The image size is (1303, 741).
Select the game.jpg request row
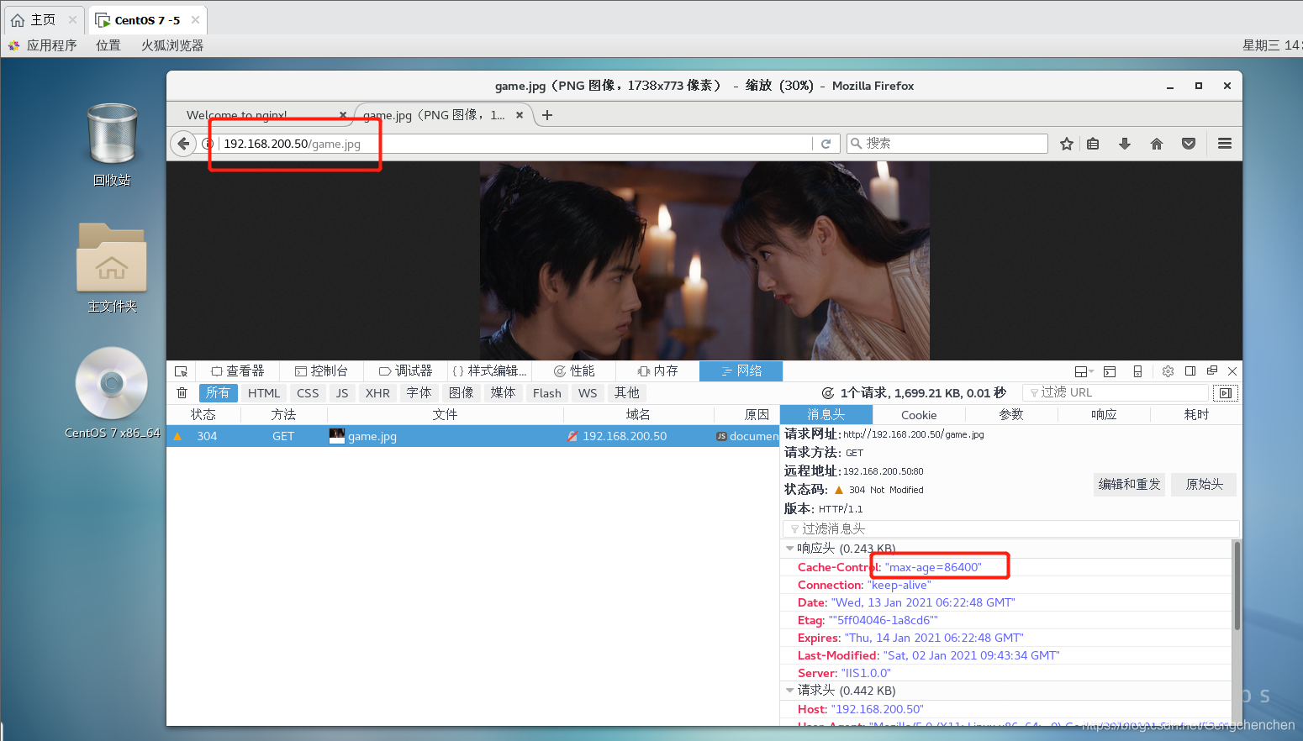coord(473,436)
